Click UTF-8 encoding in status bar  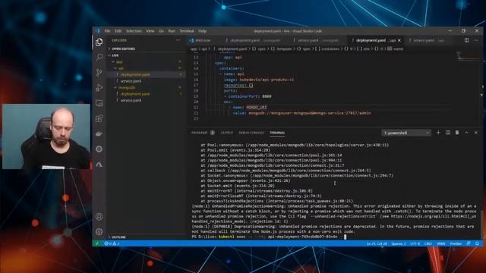415,243
